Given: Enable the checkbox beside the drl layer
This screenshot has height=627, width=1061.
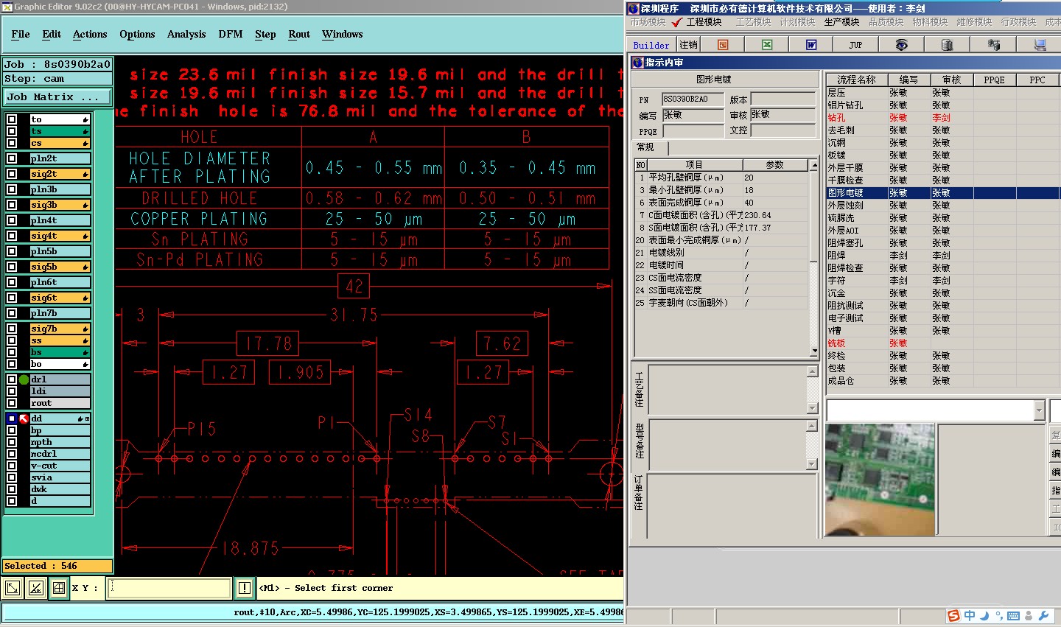Looking at the screenshot, I should [12, 379].
